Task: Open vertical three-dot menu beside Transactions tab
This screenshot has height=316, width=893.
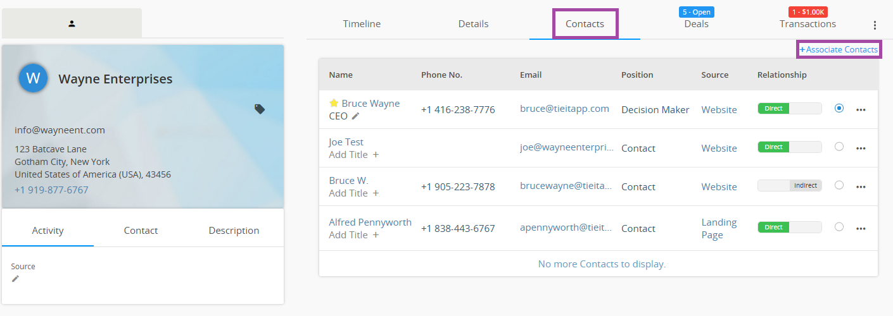Action: (875, 25)
